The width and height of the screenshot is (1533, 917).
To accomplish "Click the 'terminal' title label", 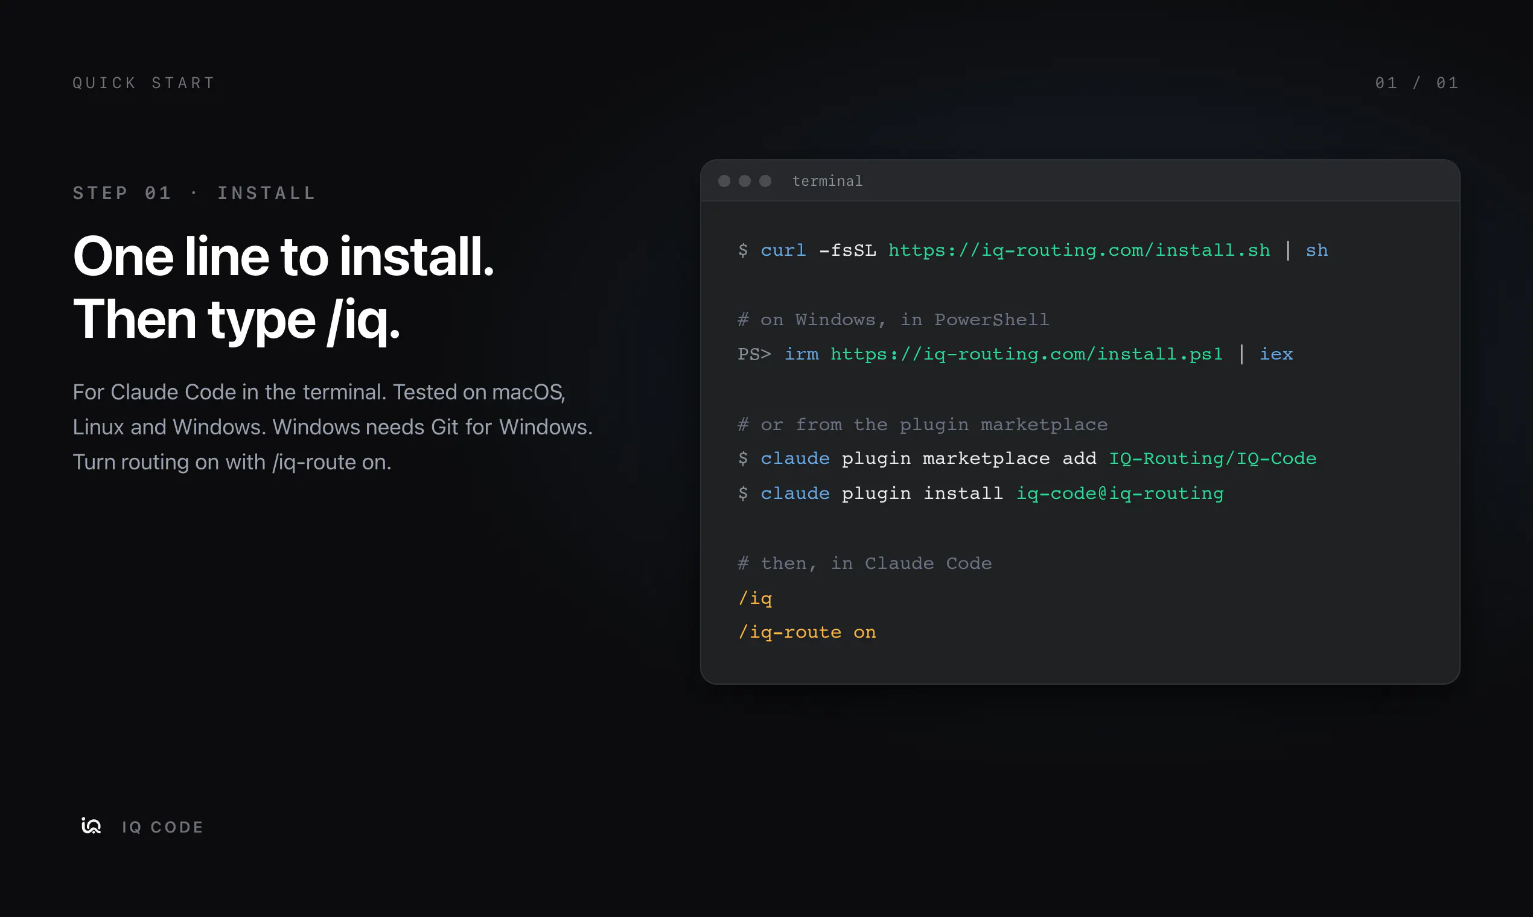I will (x=827, y=181).
